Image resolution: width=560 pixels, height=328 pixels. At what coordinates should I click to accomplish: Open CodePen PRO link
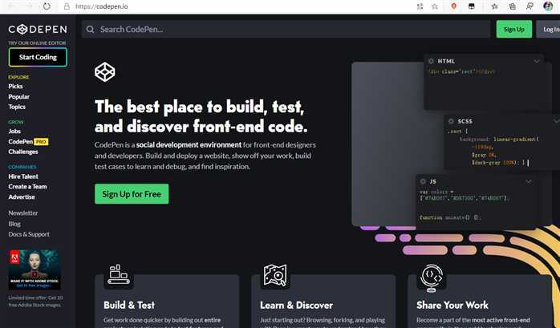(28, 142)
